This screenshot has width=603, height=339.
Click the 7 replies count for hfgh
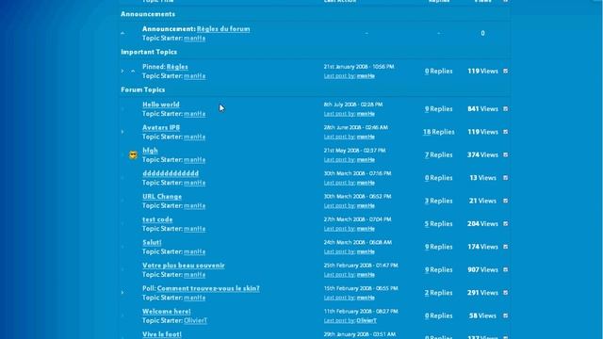pos(427,154)
